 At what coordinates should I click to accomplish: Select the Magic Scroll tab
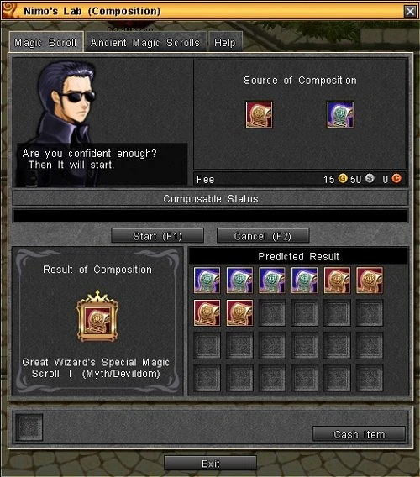click(45, 42)
